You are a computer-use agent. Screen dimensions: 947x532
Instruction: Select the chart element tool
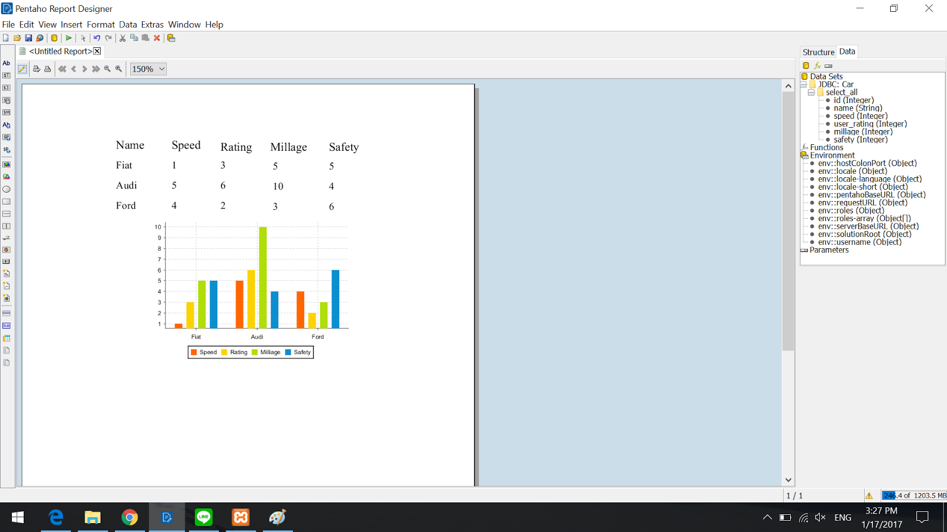pos(6,249)
